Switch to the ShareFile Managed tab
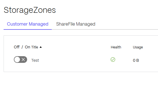This screenshot has height=104, width=158. (76, 24)
